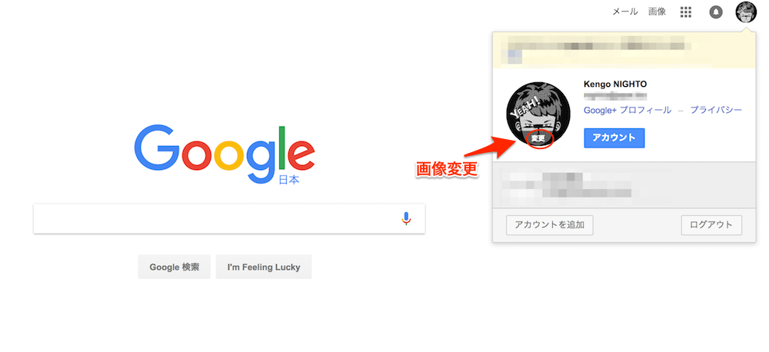The width and height of the screenshot is (769, 352).
Task: Open the メール link
Action: (x=624, y=12)
